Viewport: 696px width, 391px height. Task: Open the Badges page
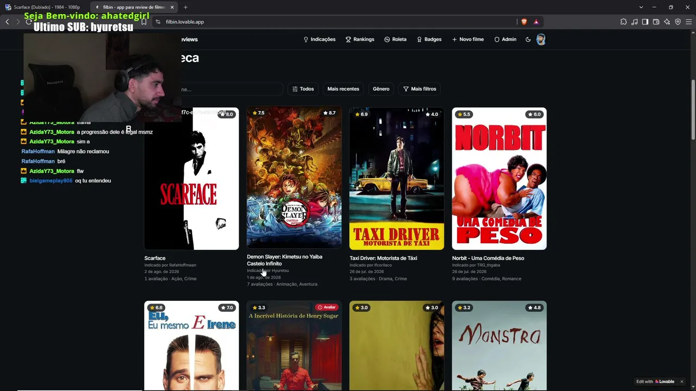[x=429, y=39]
